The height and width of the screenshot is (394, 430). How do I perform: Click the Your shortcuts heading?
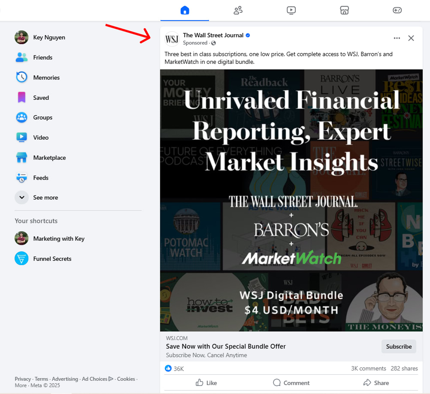(36, 221)
